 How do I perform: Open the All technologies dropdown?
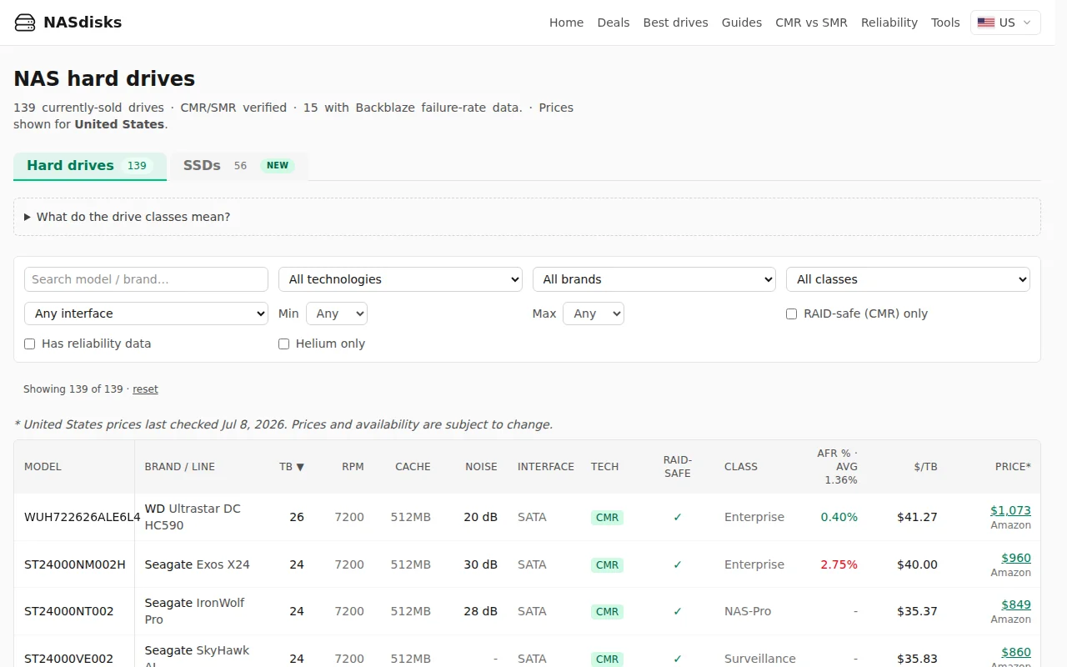[x=400, y=279]
